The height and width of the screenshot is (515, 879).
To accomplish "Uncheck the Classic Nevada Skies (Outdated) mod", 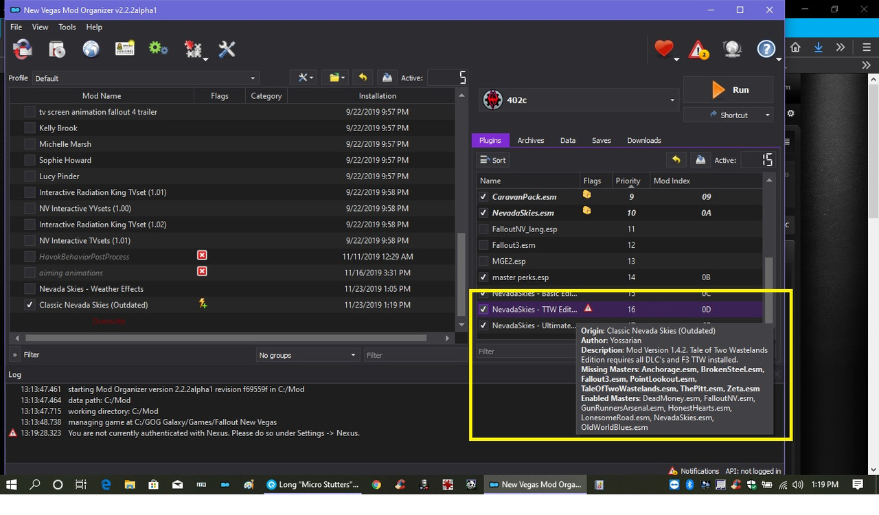I will [30, 305].
